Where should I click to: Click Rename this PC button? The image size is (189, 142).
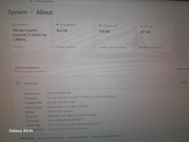183,69
